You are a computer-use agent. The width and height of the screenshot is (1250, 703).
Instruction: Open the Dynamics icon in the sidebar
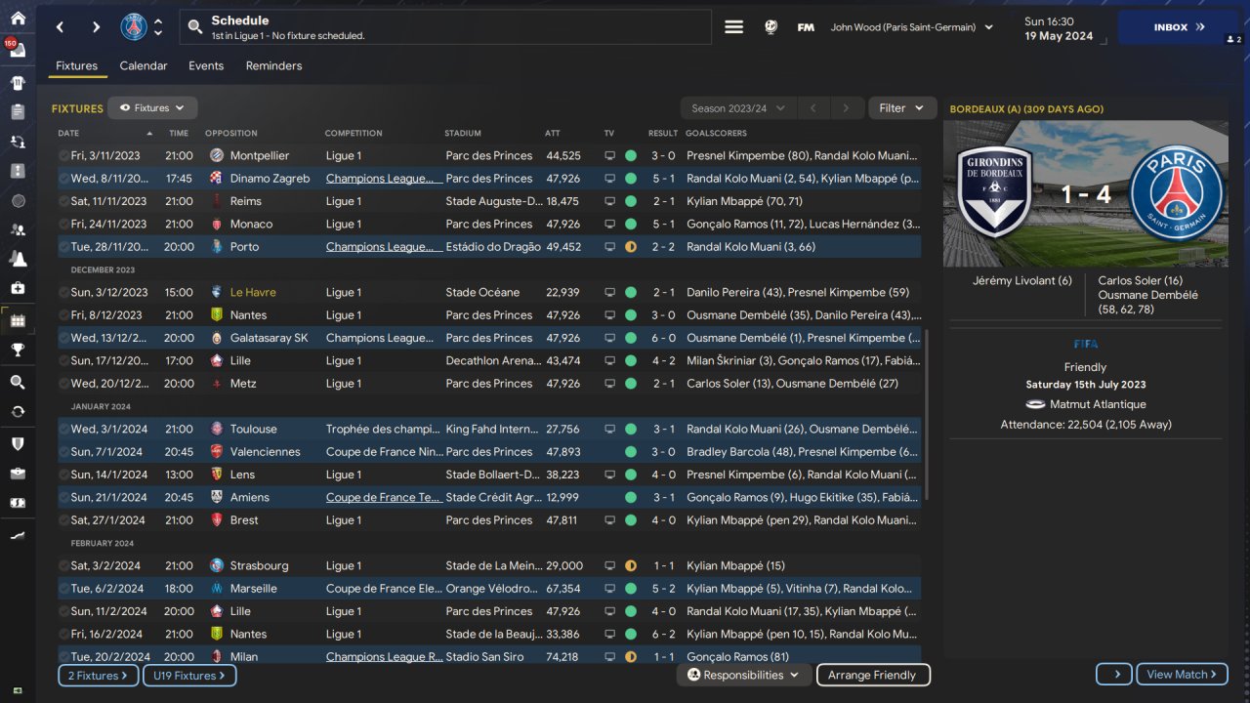[x=18, y=142]
